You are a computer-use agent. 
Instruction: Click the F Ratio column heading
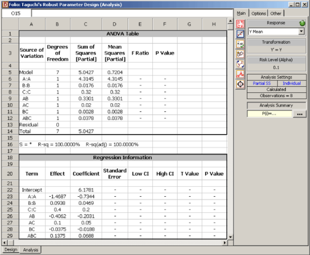[x=140, y=53]
